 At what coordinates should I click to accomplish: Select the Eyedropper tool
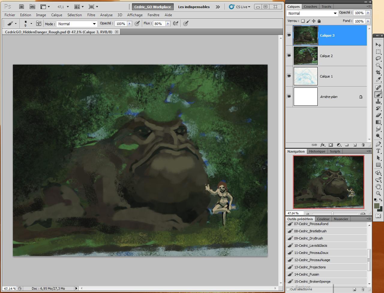(x=378, y=80)
